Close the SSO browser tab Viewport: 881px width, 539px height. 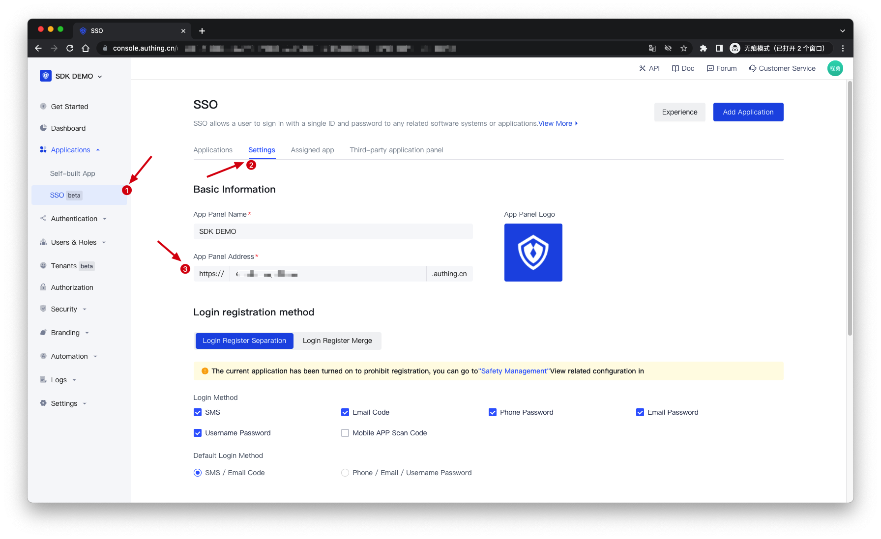[183, 31]
